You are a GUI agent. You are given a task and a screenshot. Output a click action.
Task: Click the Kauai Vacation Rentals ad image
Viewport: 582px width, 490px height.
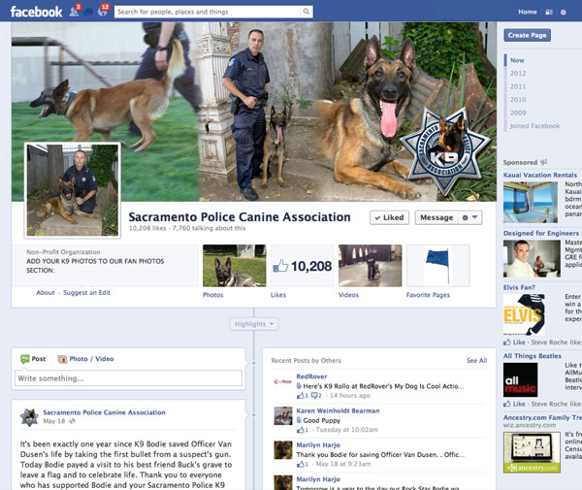(x=531, y=202)
